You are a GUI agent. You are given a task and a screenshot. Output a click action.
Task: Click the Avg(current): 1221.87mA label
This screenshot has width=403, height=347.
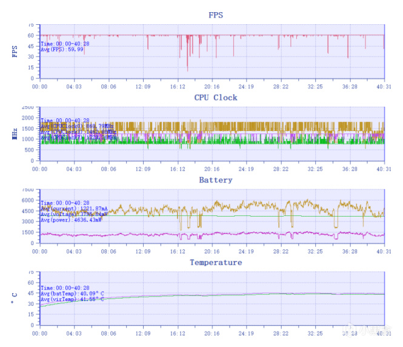click(74, 209)
